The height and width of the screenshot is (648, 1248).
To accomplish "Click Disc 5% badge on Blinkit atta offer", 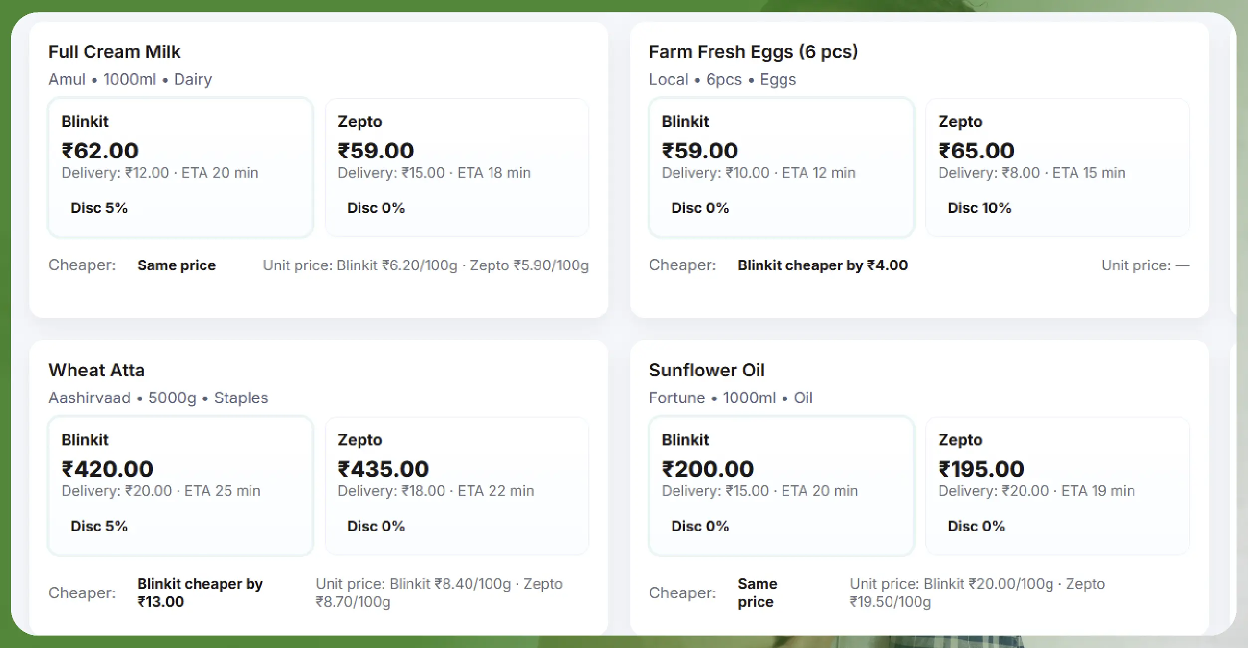I will click(99, 526).
